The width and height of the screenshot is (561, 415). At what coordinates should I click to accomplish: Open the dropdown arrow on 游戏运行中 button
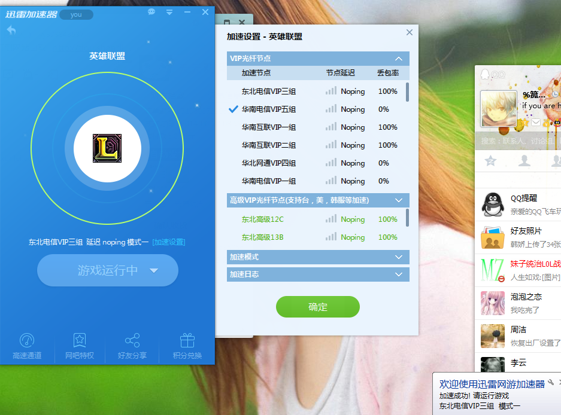coord(154,271)
